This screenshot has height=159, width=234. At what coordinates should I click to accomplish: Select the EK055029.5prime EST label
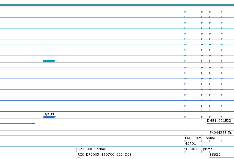200,138
